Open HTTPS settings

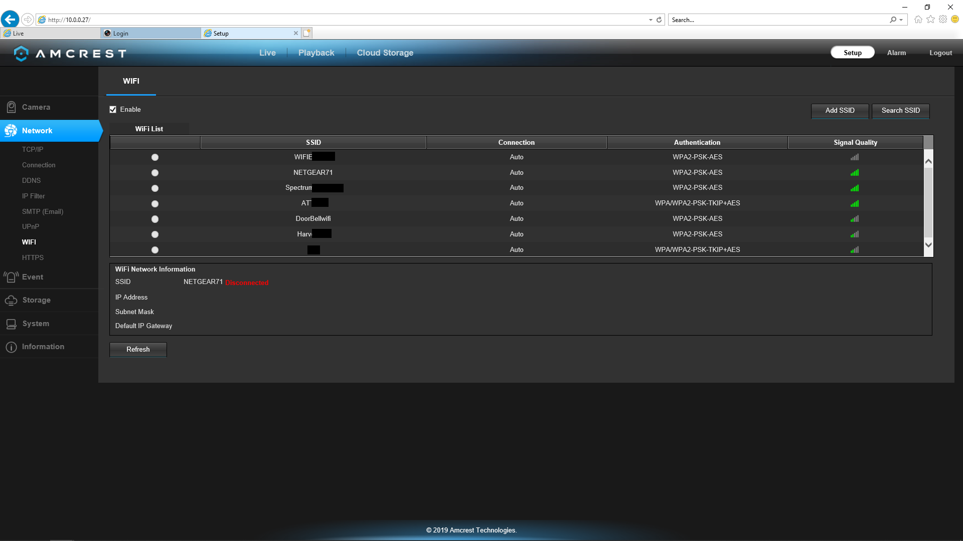pos(33,257)
